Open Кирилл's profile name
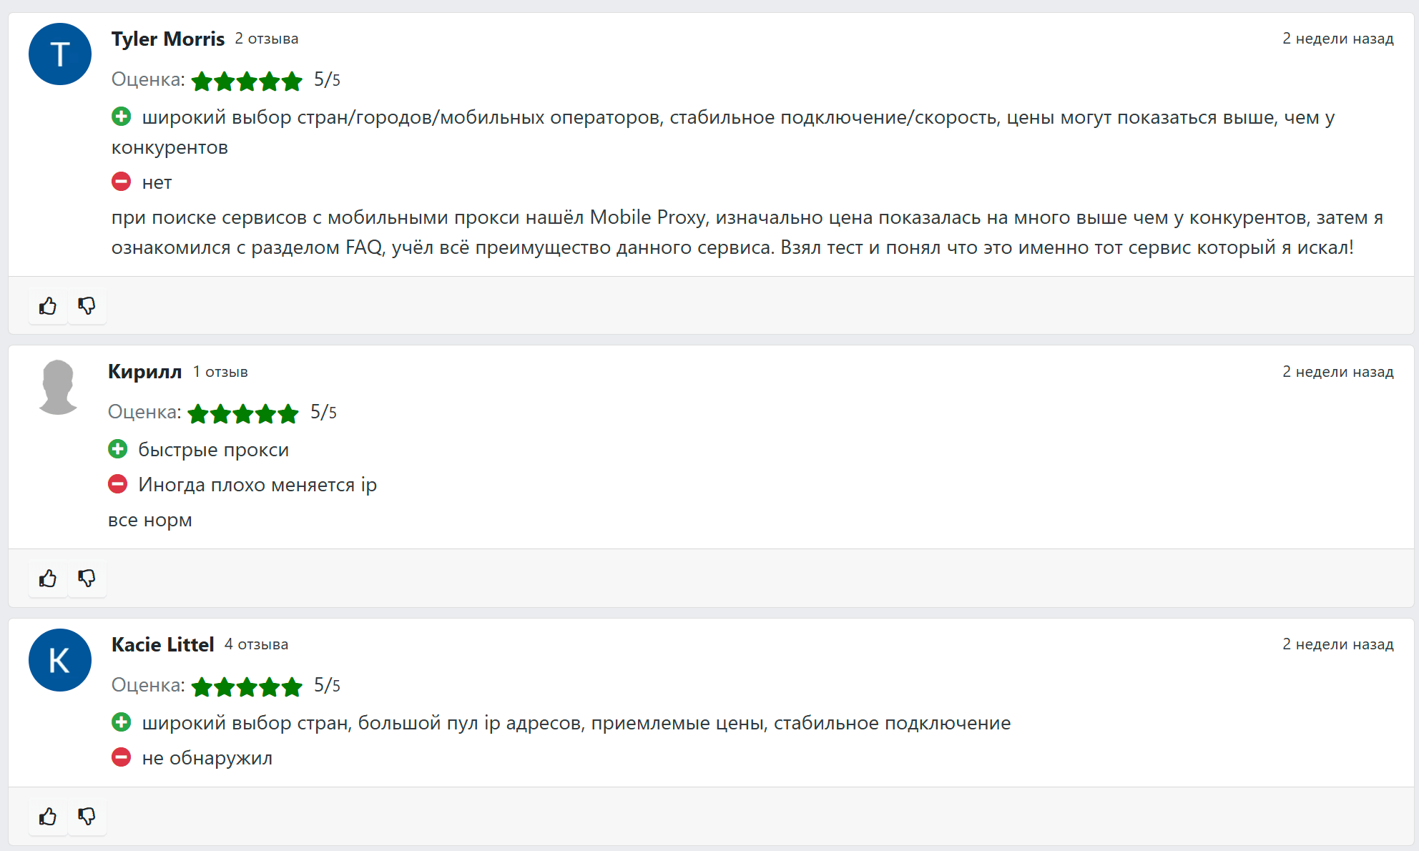The width and height of the screenshot is (1419, 851). click(x=145, y=372)
